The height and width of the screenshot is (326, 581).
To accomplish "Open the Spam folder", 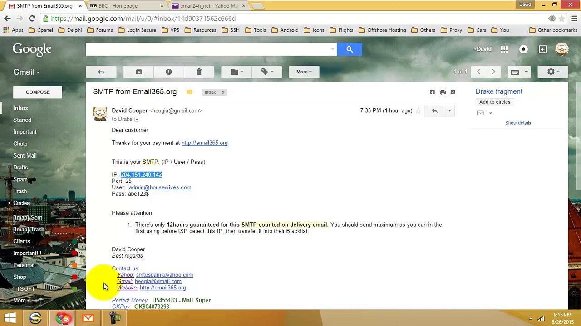I will 20,179.
